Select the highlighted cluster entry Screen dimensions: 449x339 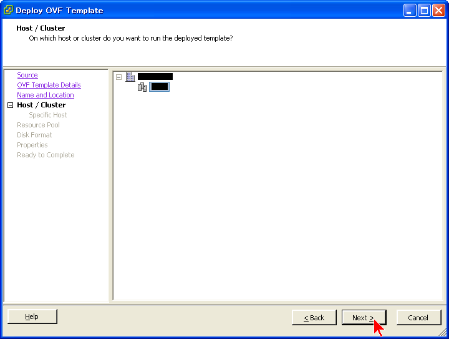(159, 87)
